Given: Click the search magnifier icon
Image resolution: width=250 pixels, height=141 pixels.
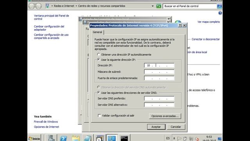Looking at the screenshot, I should tap(220, 6).
